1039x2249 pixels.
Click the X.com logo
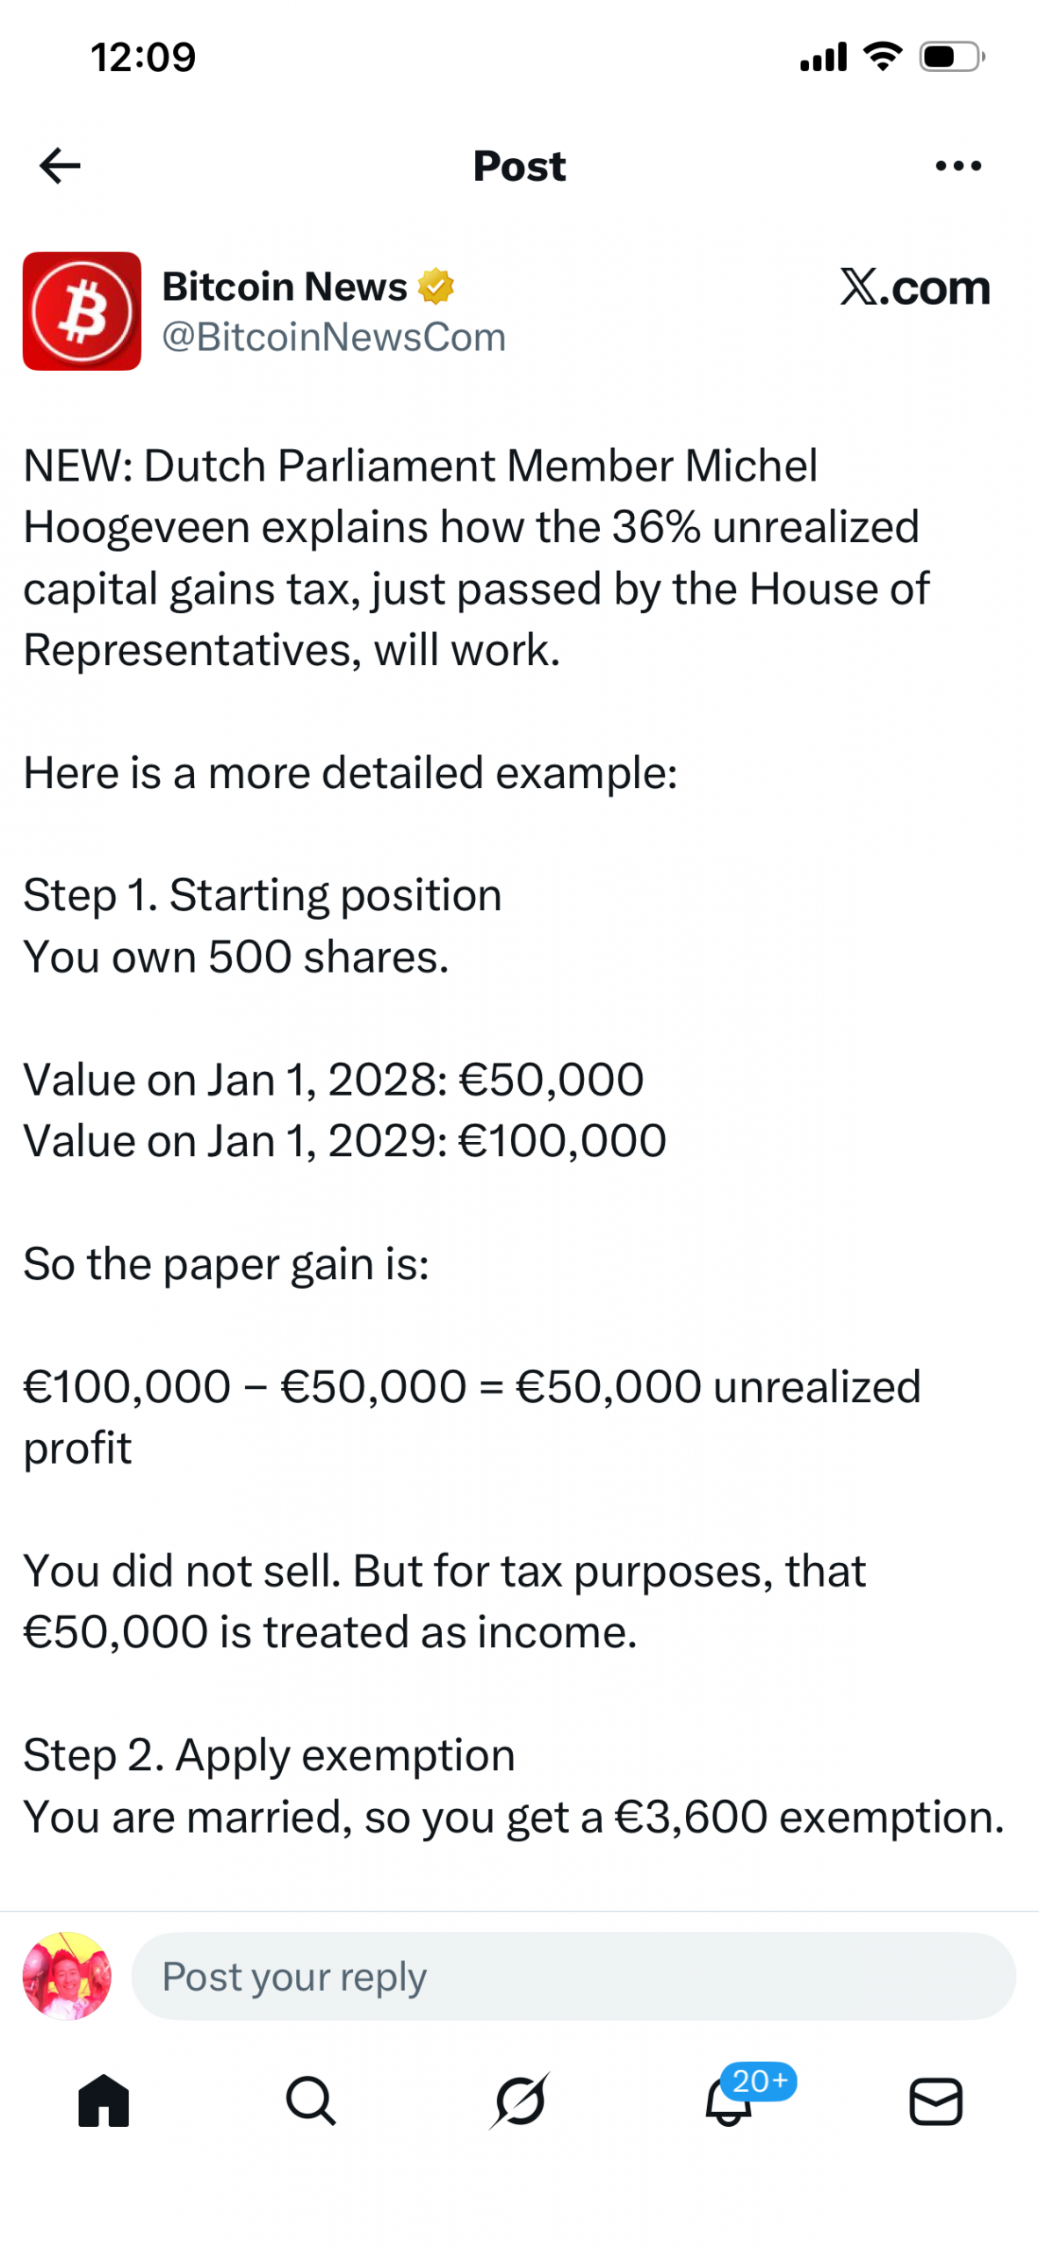click(x=913, y=286)
